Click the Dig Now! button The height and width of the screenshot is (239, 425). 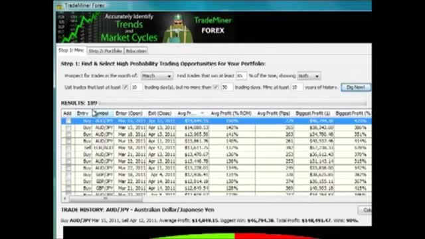coord(356,87)
